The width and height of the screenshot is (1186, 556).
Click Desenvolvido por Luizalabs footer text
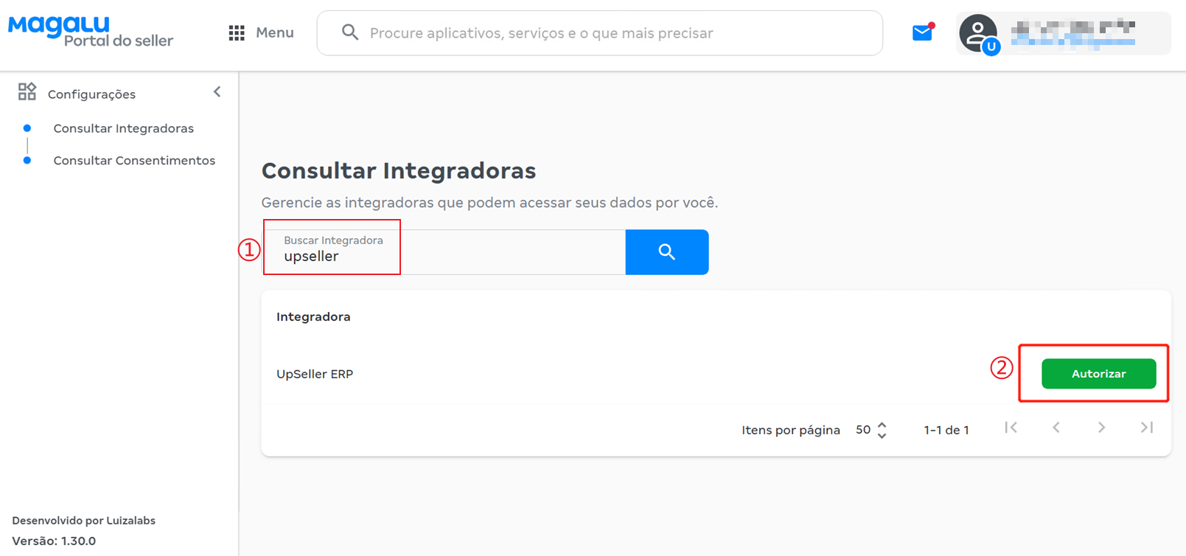click(x=84, y=521)
